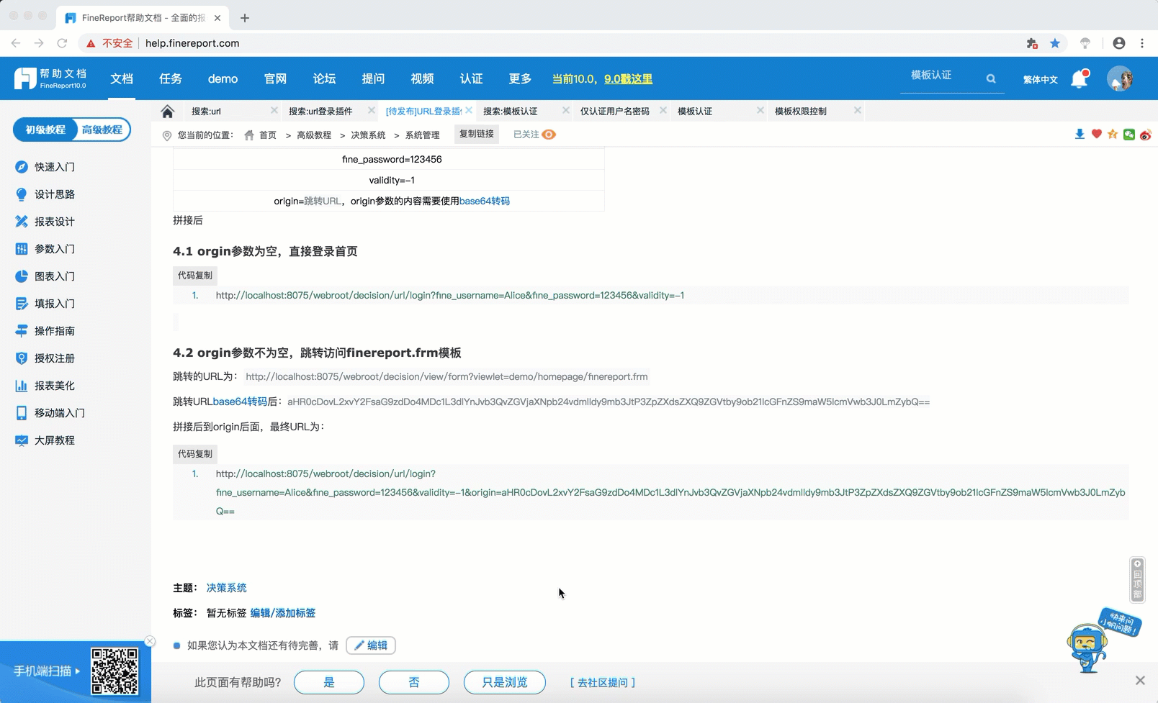Switch language to 繁体中文
The height and width of the screenshot is (703, 1158).
[x=1041, y=79]
